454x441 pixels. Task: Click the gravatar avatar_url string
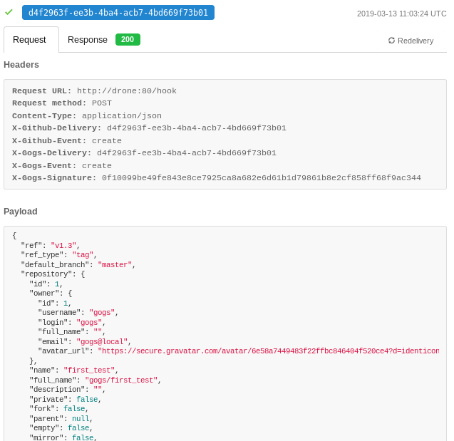pos(269,351)
